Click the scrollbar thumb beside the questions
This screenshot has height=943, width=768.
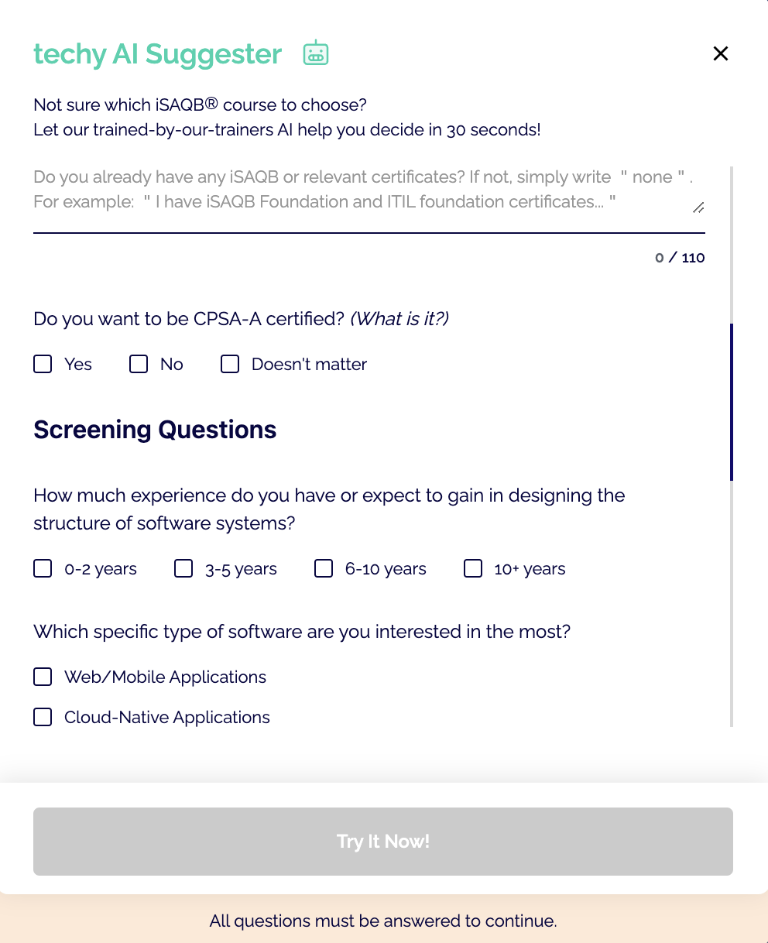click(732, 401)
